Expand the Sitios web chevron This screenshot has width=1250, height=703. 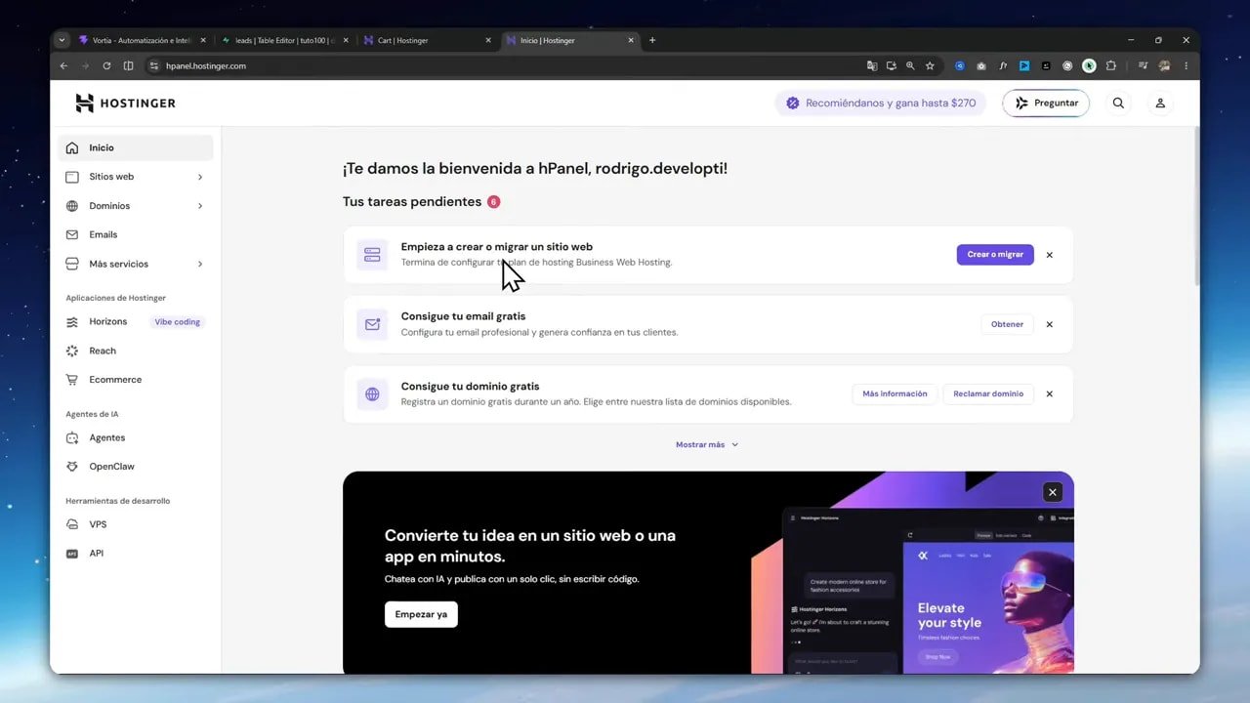[x=200, y=177]
